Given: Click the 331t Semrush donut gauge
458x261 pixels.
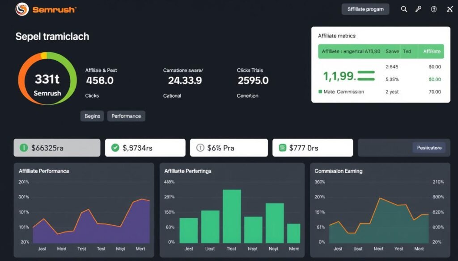Looking at the screenshot, I should click(x=47, y=79).
